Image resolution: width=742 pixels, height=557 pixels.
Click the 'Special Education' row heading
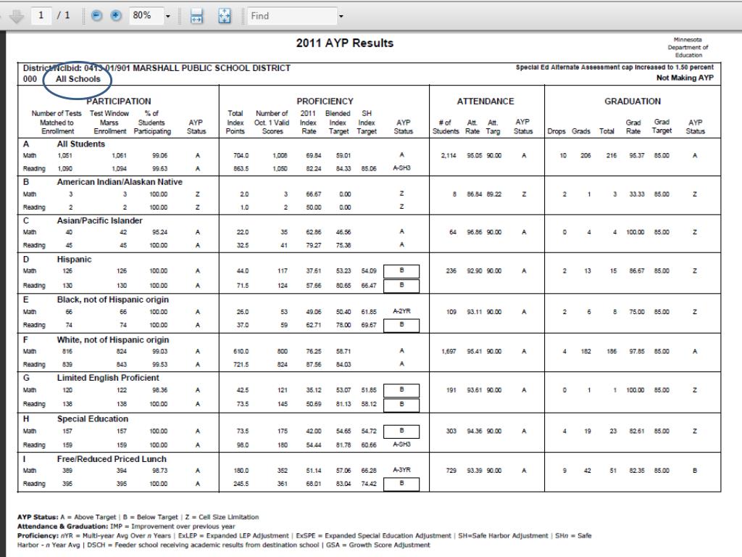click(x=92, y=419)
